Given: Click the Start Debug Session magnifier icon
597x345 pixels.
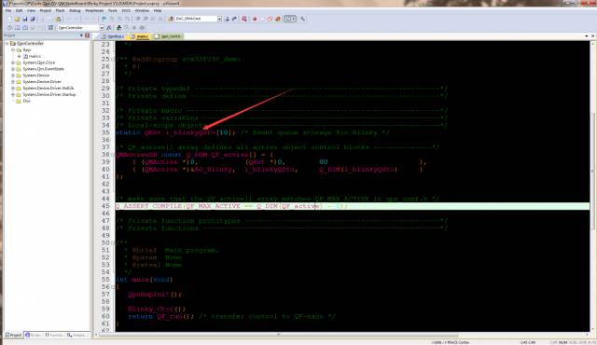Looking at the screenshot, I should coord(244,19).
